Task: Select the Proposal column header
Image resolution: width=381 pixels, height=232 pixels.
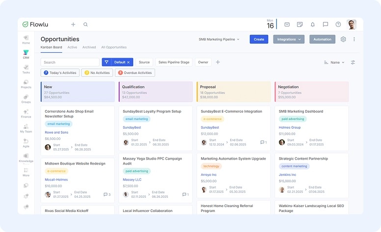Action: pos(234,92)
